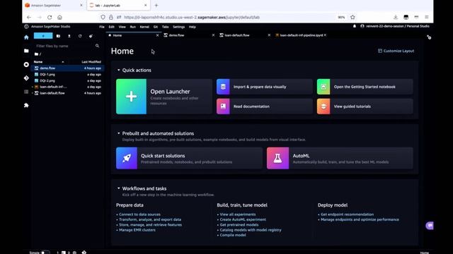Collapse the Workflows and tasks section
Viewport: 453px width, 254px height.
coord(118,188)
